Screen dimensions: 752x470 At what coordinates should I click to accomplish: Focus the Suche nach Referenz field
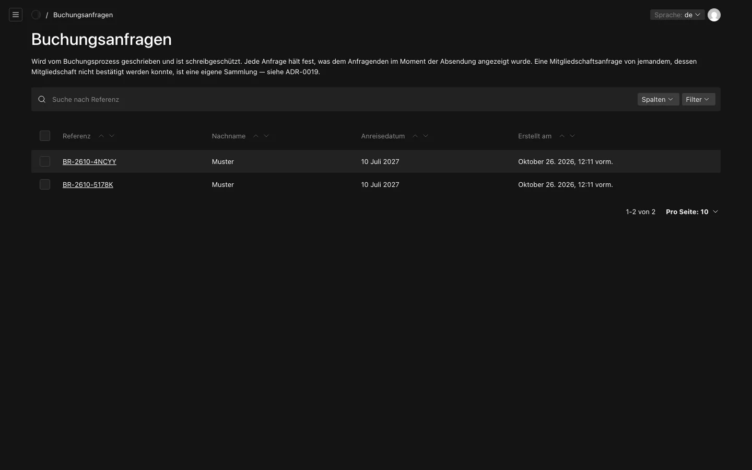[342, 99]
